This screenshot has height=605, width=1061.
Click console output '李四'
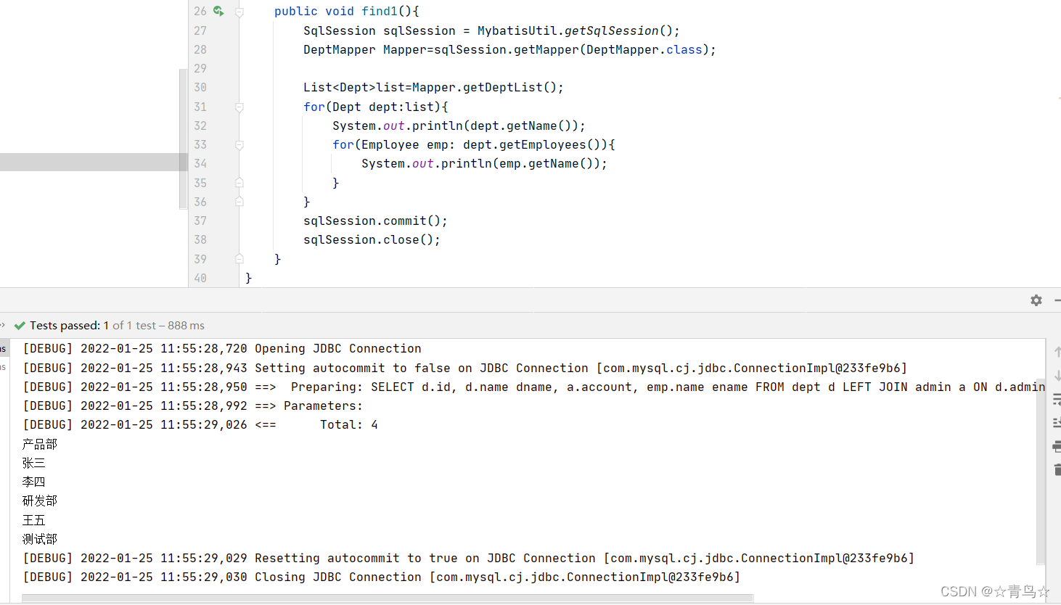point(34,482)
